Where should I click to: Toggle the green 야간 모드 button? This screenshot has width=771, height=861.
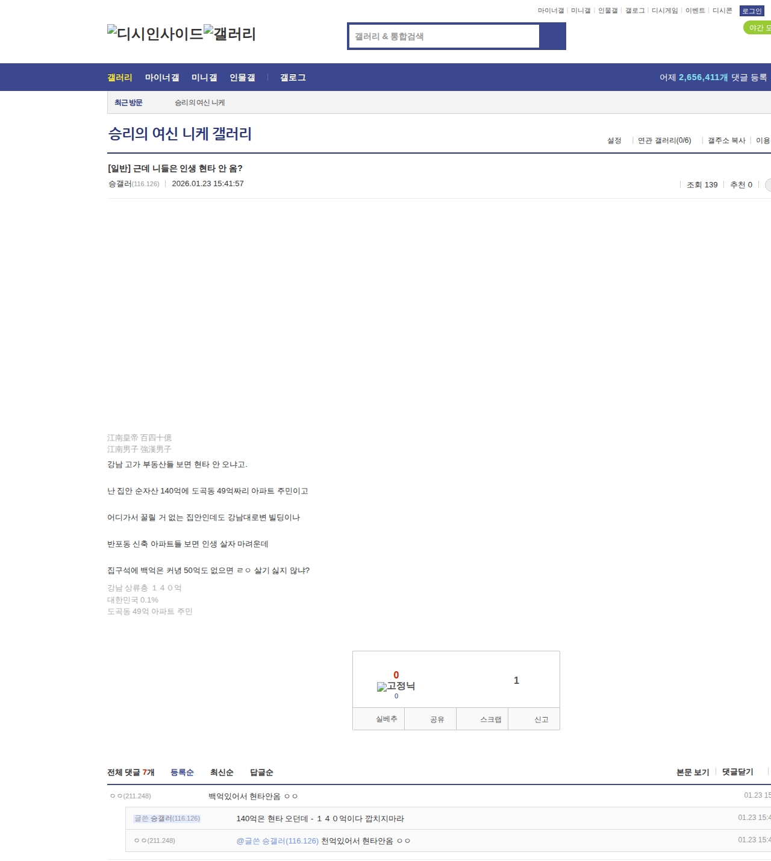758,28
